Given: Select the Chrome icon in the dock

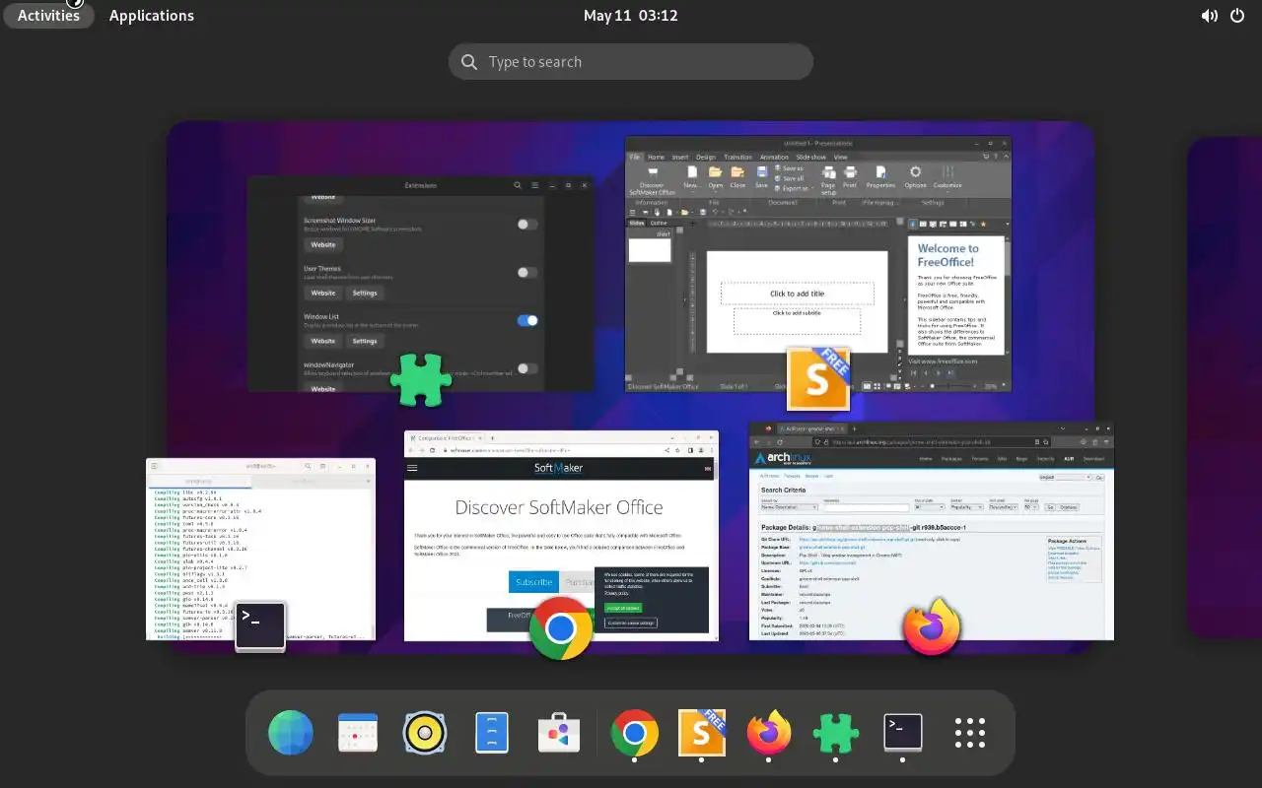Looking at the screenshot, I should click(635, 733).
